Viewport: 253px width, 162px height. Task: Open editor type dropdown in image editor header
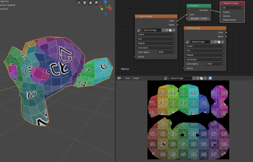[120, 78]
